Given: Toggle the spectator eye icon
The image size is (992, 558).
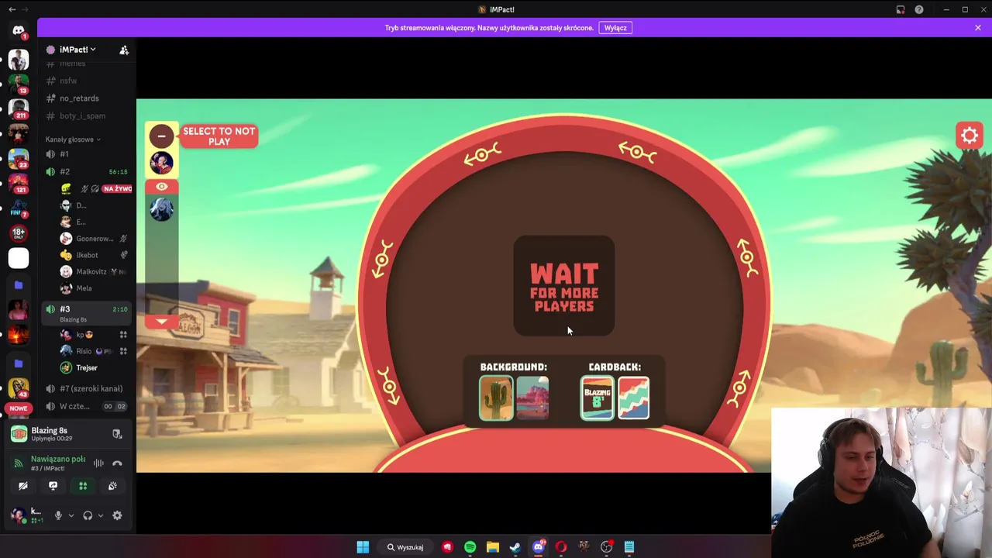Looking at the screenshot, I should (x=161, y=187).
